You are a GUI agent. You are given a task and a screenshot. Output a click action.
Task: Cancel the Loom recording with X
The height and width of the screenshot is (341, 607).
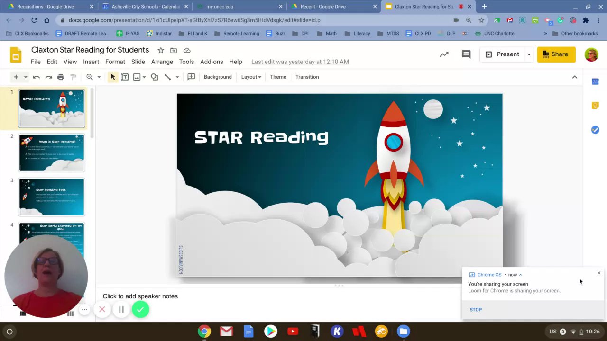102,310
